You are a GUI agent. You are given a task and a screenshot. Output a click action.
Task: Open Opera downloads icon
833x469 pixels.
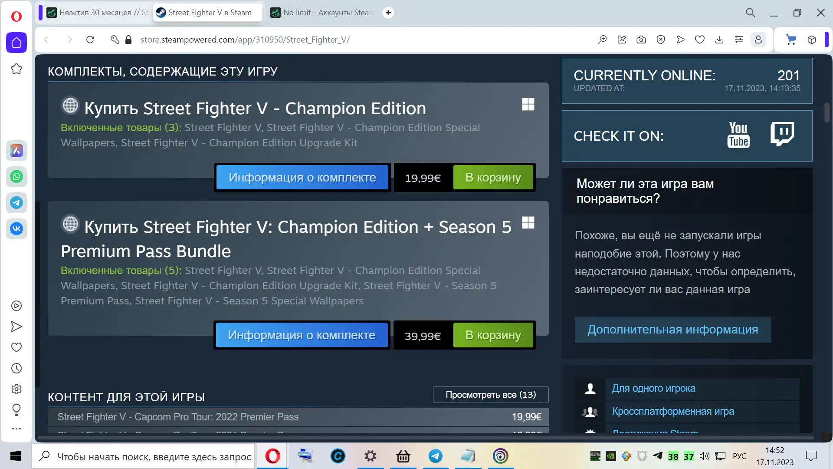coord(719,40)
